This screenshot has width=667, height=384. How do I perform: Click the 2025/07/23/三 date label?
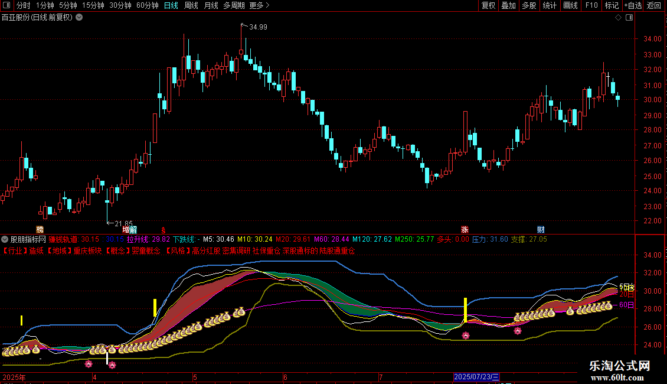476,377
